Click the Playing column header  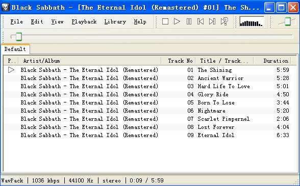[x=11, y=61]
